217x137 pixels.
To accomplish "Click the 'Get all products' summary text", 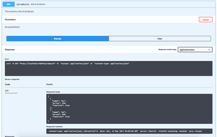I will click(38, 4).
